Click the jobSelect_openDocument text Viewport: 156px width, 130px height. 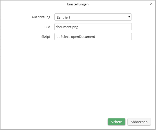[75, 37]
